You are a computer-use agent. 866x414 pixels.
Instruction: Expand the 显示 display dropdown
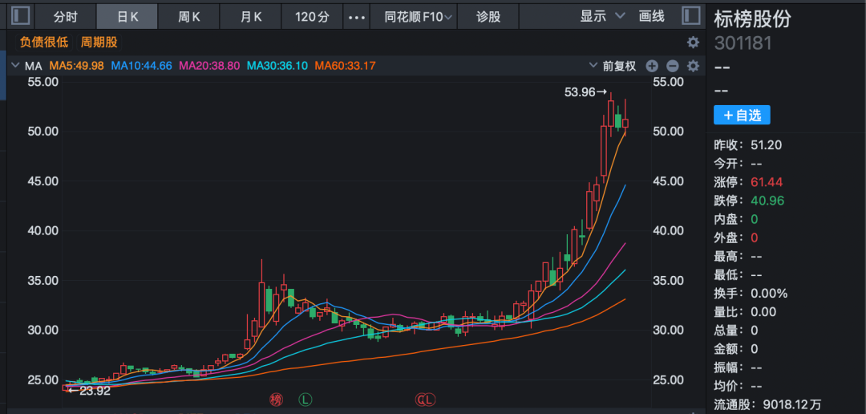[603, 16]
